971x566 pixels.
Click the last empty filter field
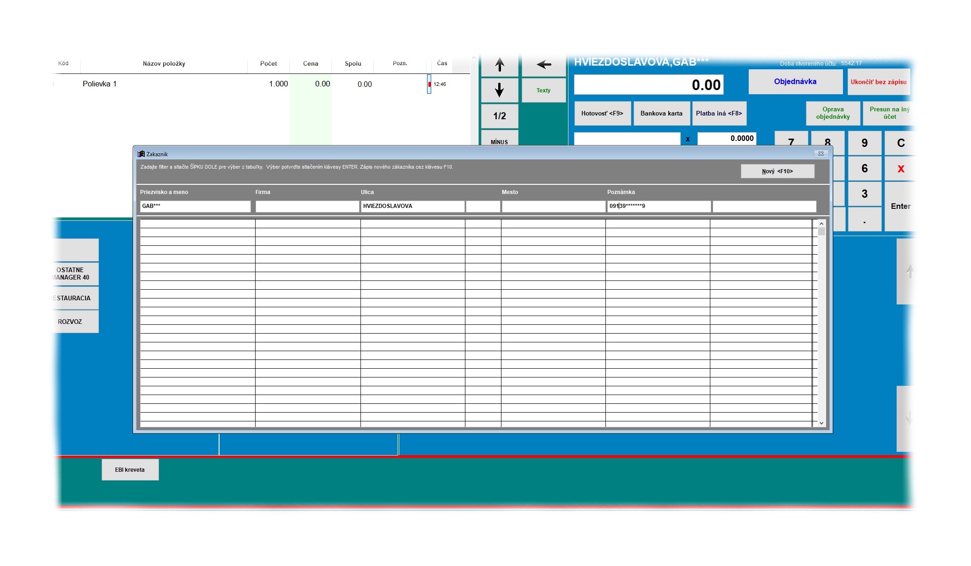click(x=764, y=207)
